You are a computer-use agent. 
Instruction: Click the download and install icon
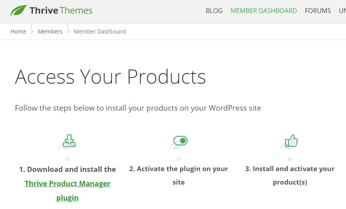pyautogui.click(x=69, y=141)
